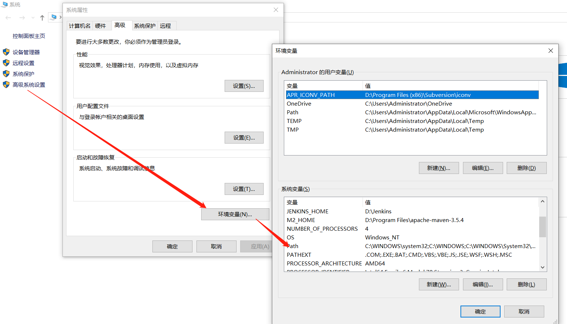567x324 pixels.
Task: Open the 系统保护 sidebar link
Action: point(23,74)
